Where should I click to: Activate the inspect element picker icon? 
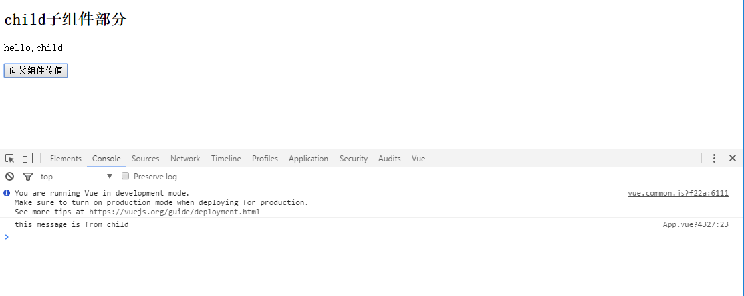pyautogui.click(x=10, y=159)
